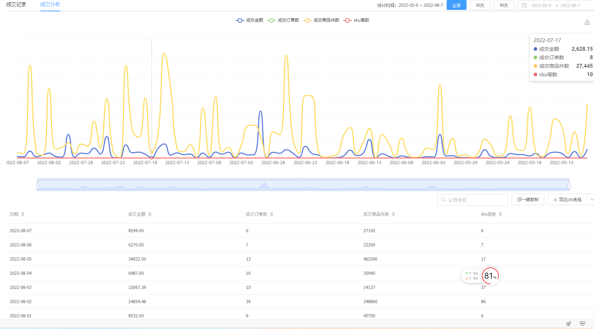Toggle sku笔数 series in chart legend

point(356,20)
